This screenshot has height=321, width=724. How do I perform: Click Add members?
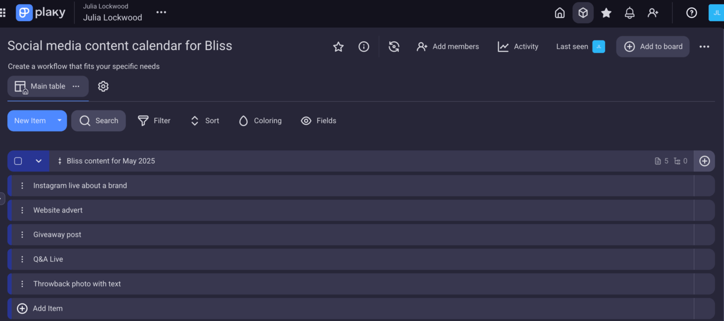coord(448,46)
